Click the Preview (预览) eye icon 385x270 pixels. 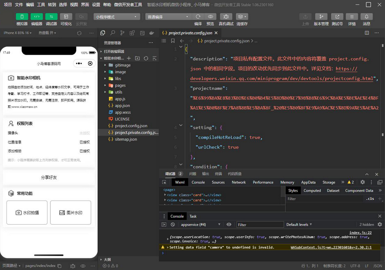[x=210, y=17]
